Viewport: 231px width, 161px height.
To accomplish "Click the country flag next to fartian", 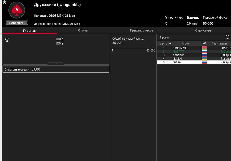I will coord(204,62).
